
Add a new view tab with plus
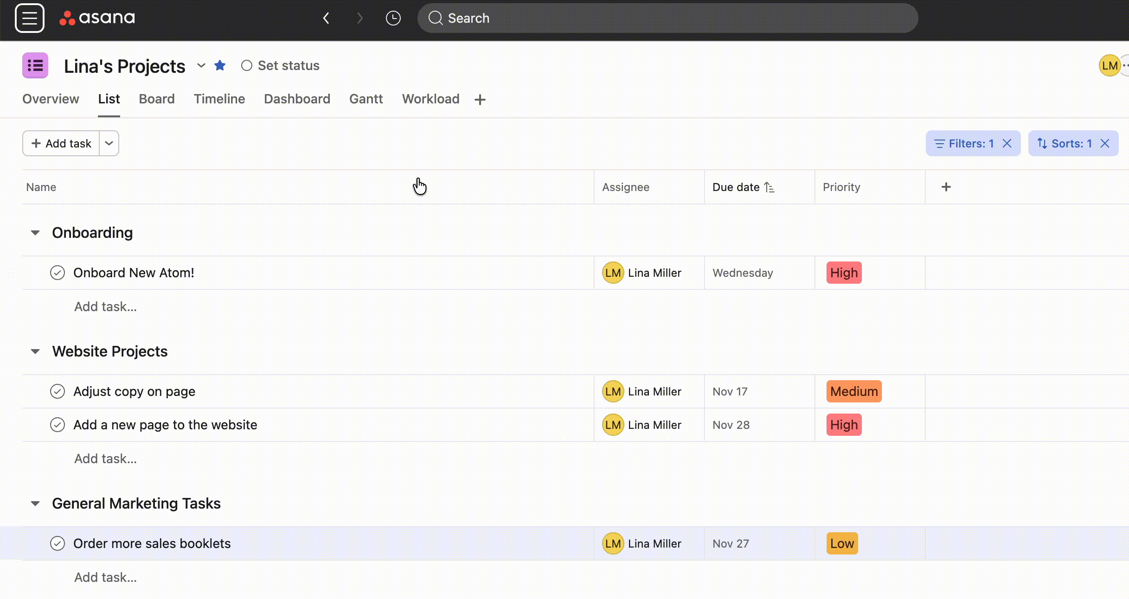pos(480,99)
